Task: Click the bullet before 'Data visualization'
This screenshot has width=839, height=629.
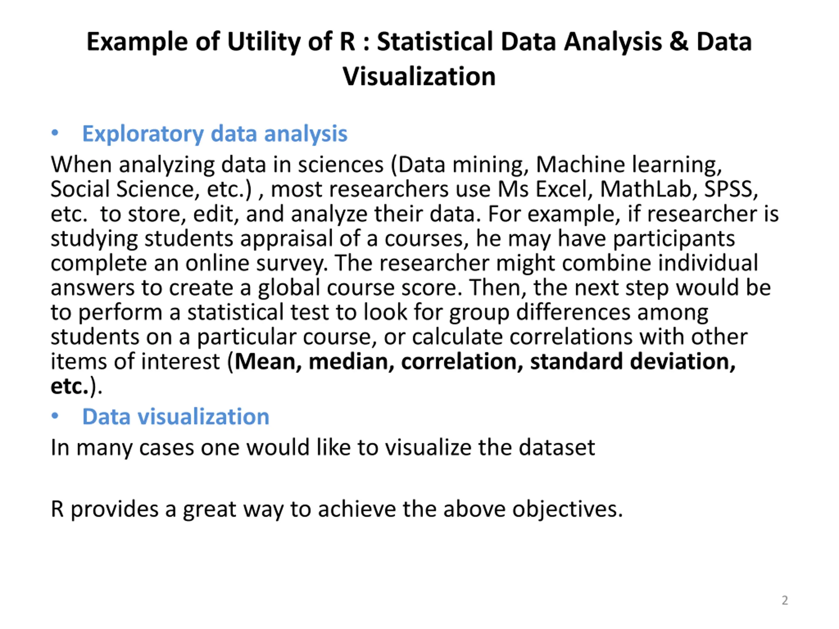Action: [x=55, y=416]
